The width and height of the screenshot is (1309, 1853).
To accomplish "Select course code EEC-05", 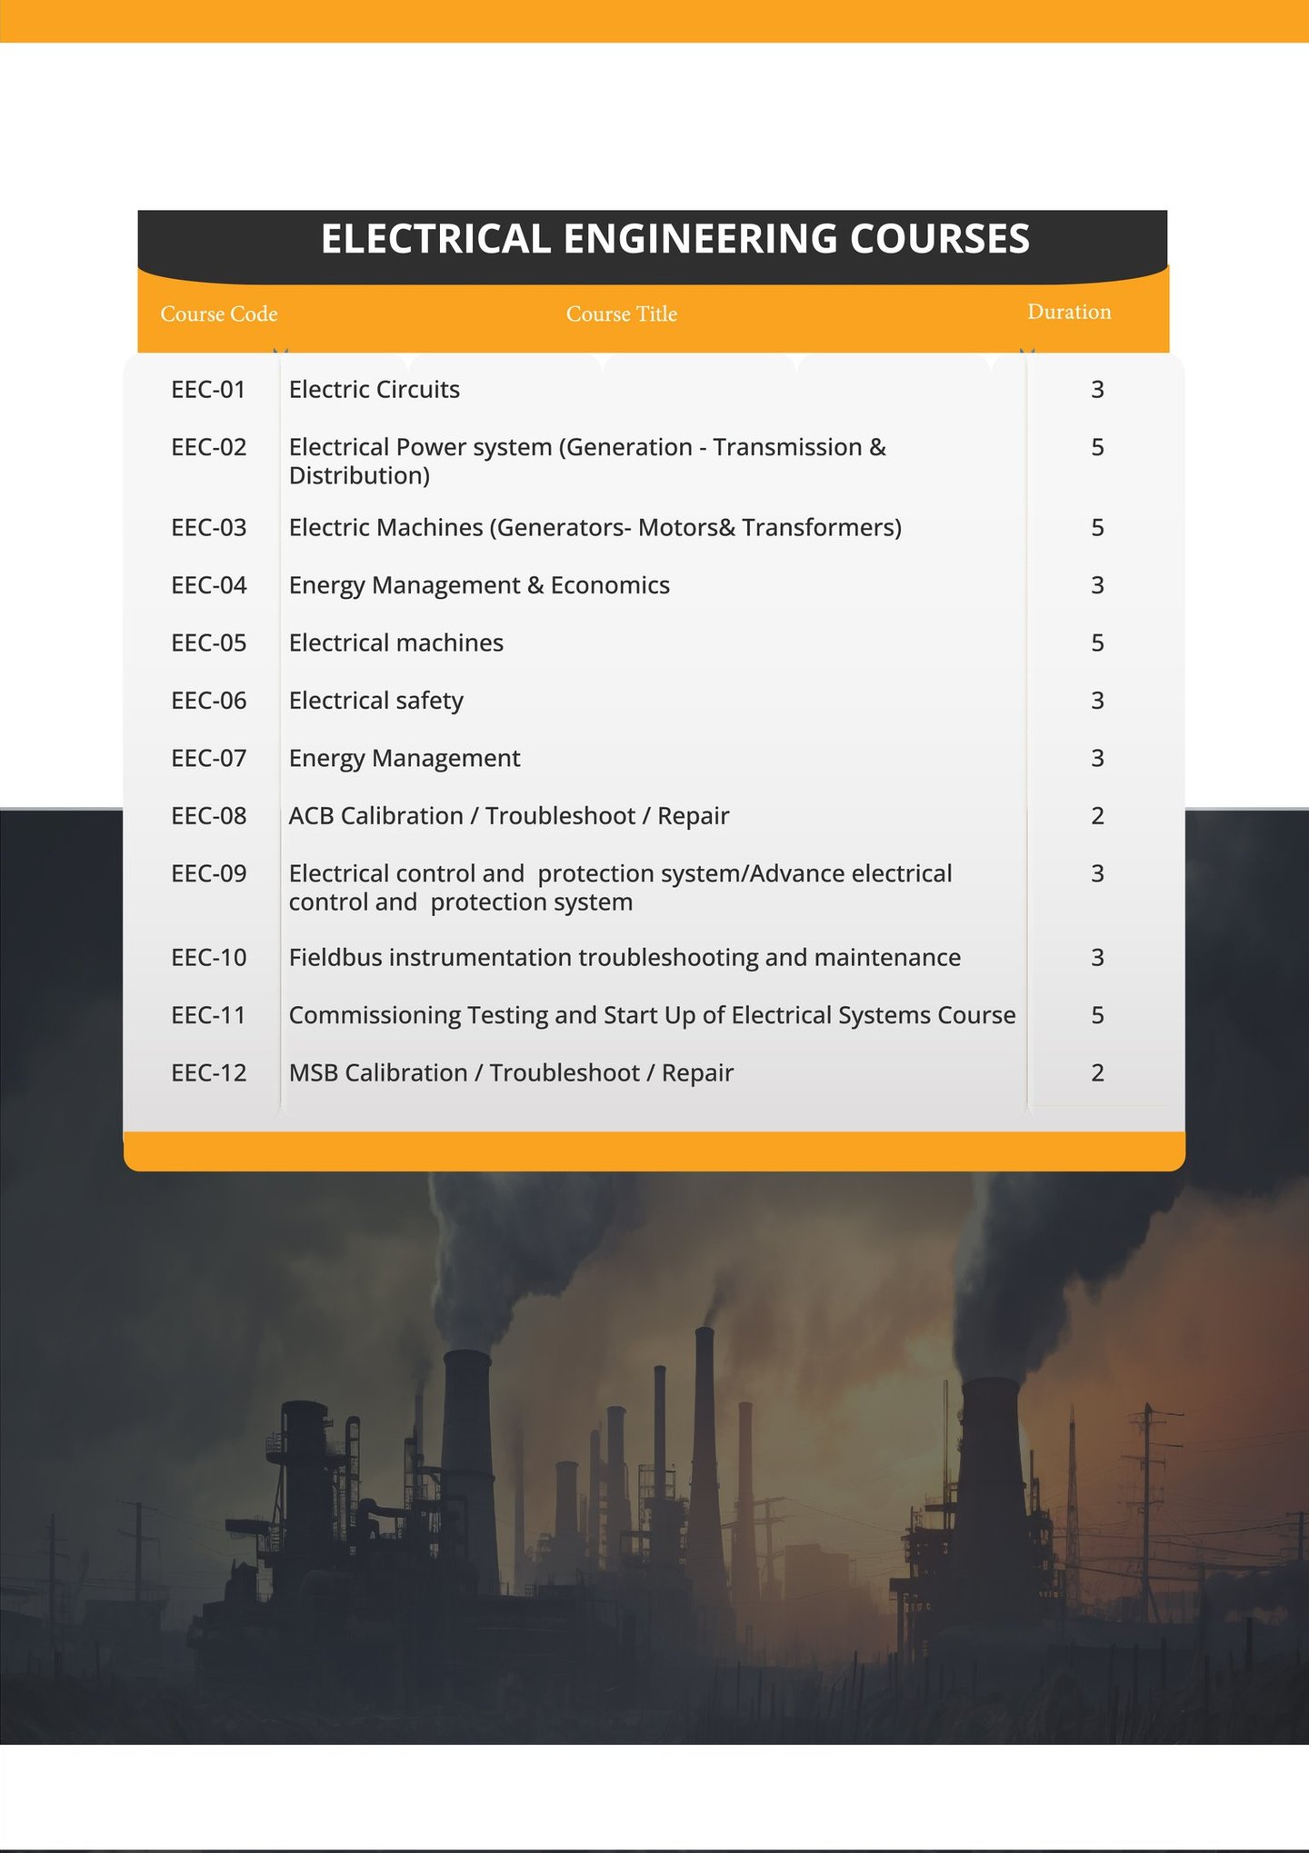I will [x=209, y=643].
